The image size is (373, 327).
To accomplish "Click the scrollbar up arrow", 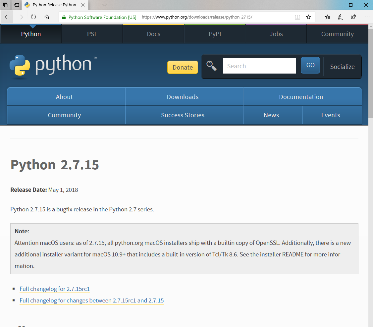I will coord(371,27).
